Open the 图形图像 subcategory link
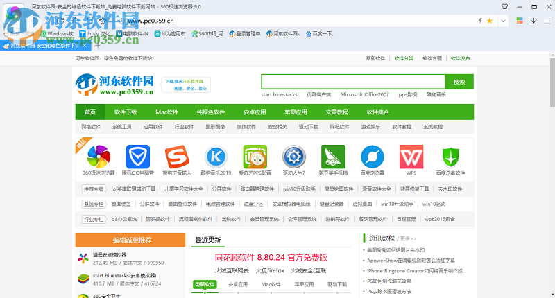This screenshot has height=298, width=555. point(215,127)
